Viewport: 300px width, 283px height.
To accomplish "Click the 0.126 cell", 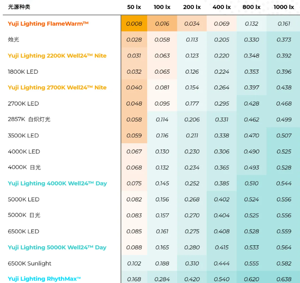I will click(x=192, y=72).
